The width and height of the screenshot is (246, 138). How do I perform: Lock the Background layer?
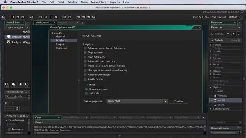[28, 42]
